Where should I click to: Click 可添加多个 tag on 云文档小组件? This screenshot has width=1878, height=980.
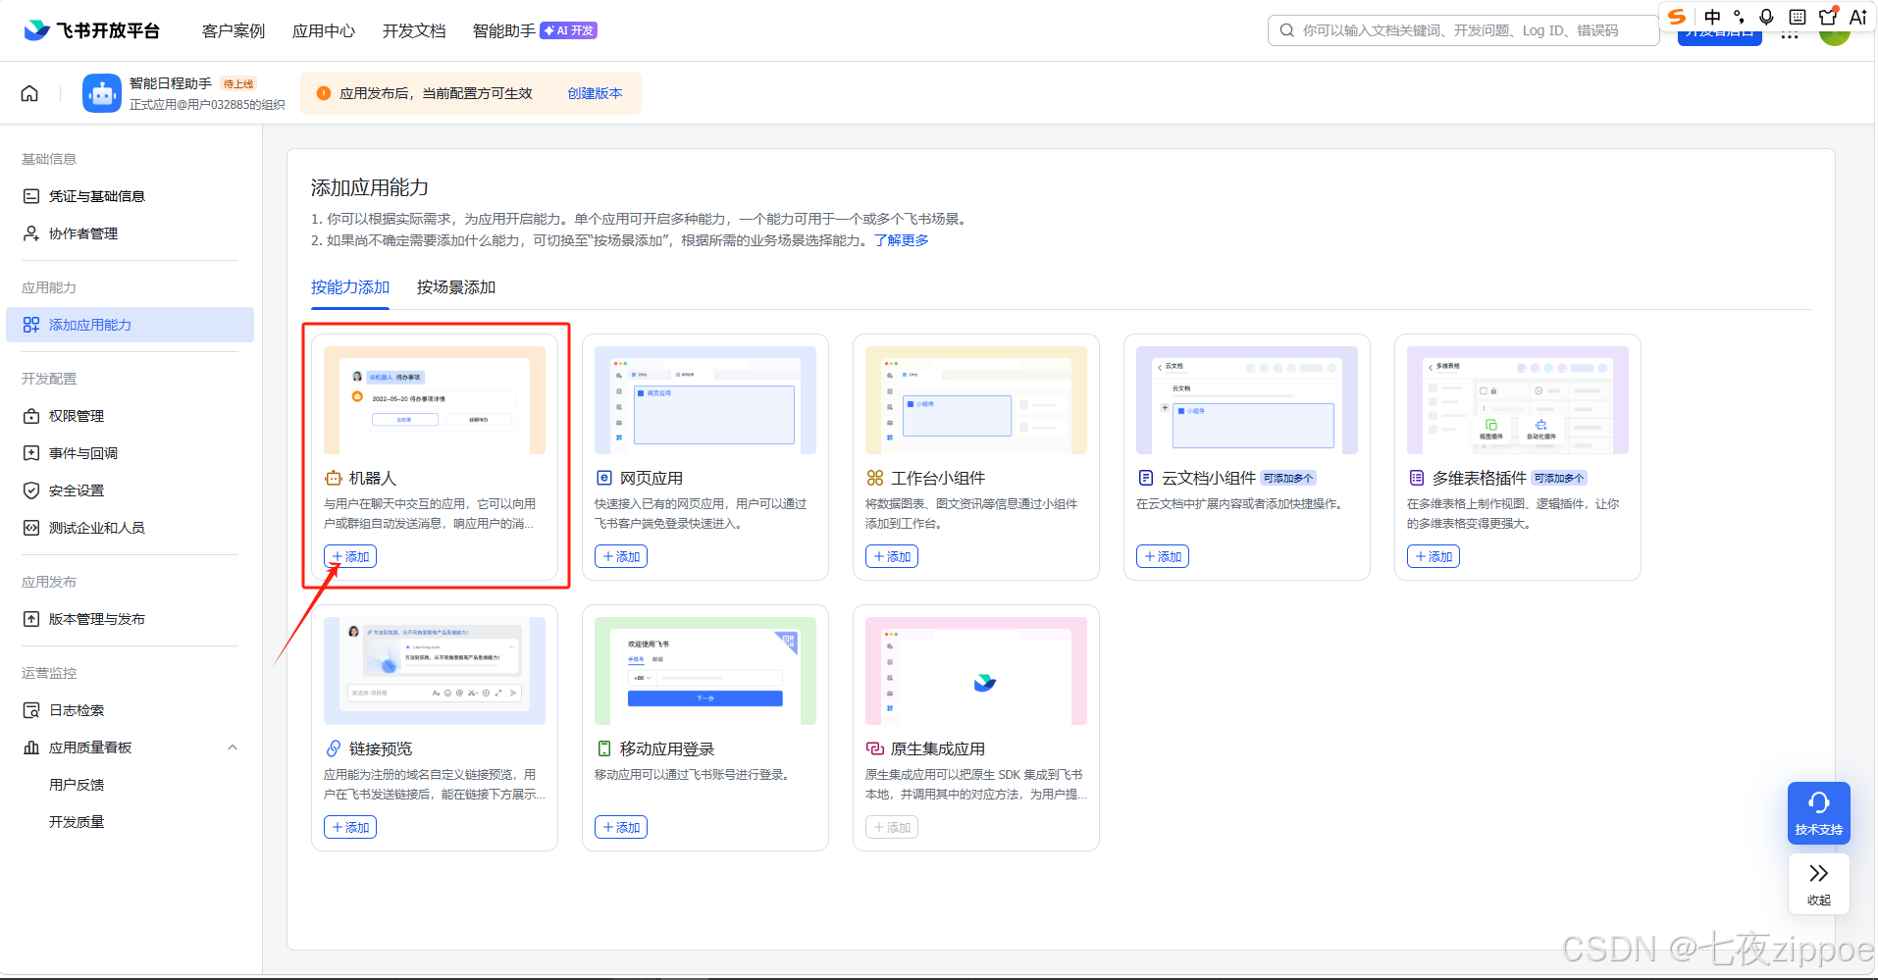coord(1288,478)
